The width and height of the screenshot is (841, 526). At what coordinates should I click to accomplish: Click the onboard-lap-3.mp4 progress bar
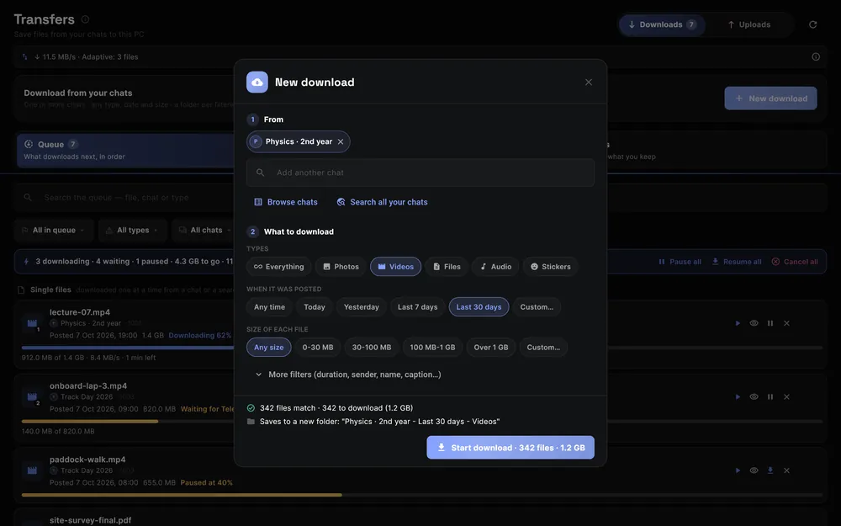point(422,422)
